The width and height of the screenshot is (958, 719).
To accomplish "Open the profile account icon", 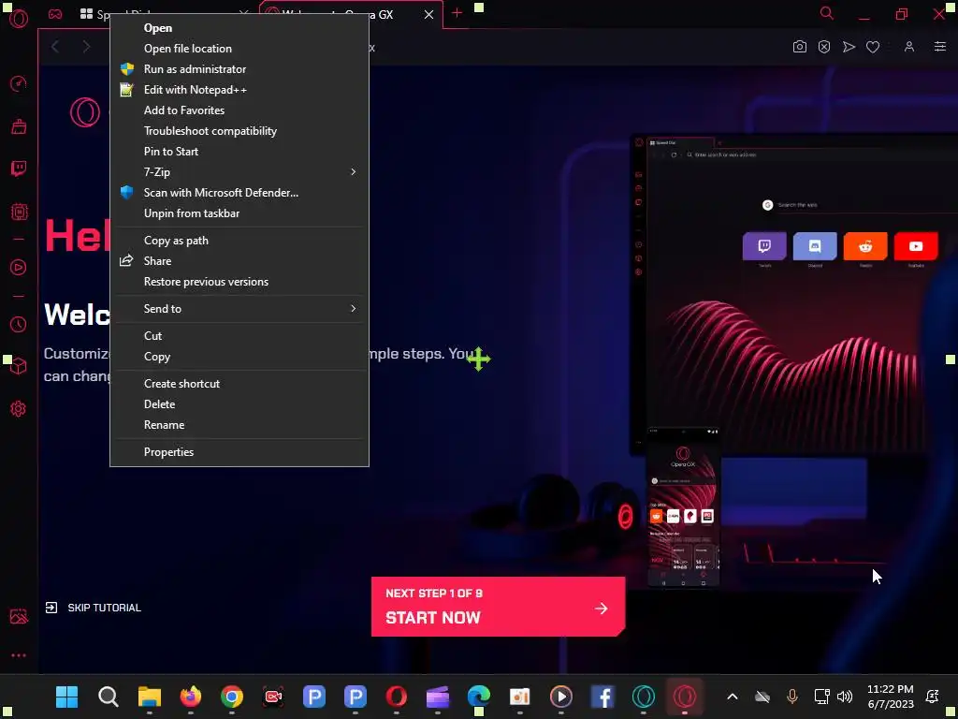I will tap(909, 47).
